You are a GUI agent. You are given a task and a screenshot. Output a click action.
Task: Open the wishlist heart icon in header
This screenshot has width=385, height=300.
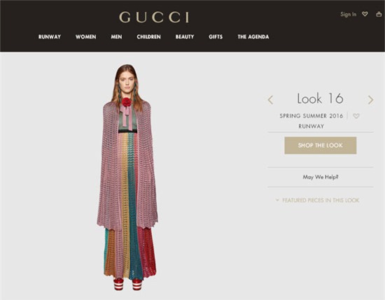(x=365, y=14)
